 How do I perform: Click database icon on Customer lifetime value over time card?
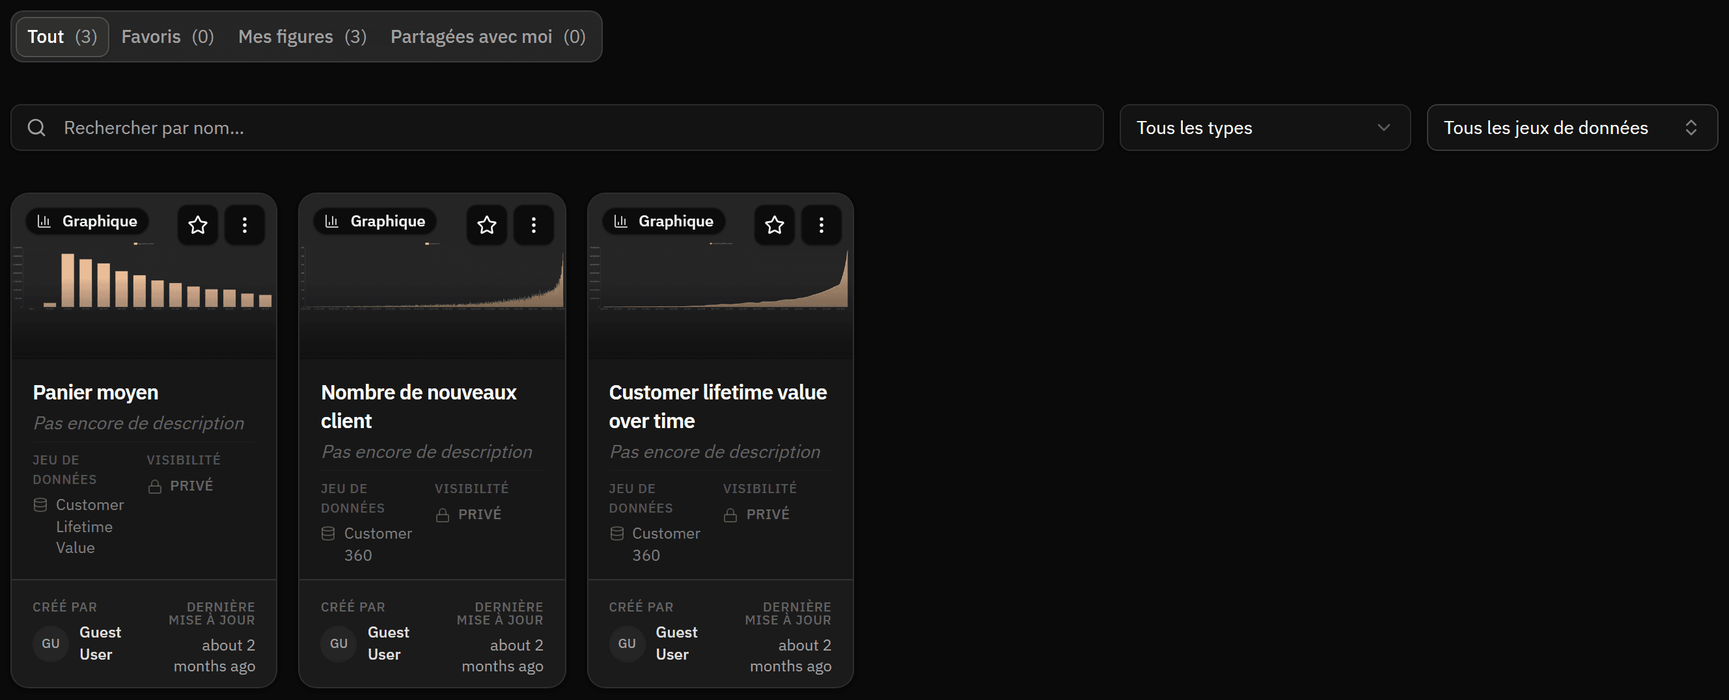click(x=617, y=533)
